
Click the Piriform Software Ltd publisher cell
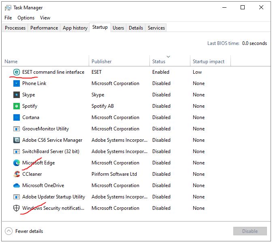click(114, 174)
